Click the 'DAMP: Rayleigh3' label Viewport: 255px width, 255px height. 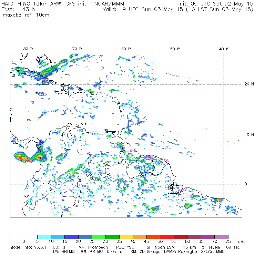click(x=181, y=252)
